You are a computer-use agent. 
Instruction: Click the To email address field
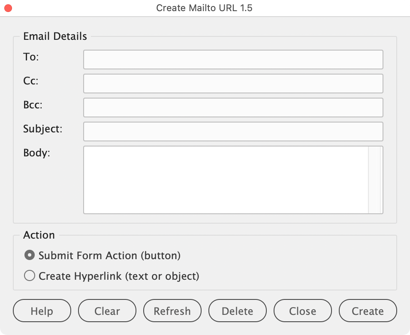point(233,60)
